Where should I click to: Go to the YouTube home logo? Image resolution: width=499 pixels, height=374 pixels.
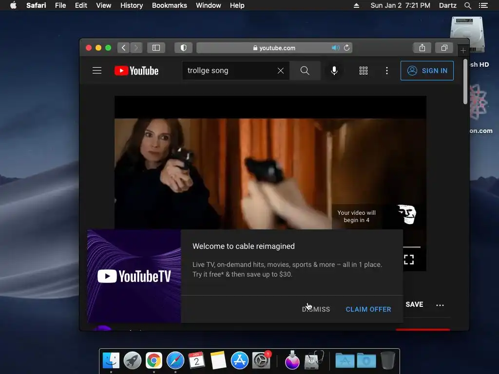coord(136,71)
